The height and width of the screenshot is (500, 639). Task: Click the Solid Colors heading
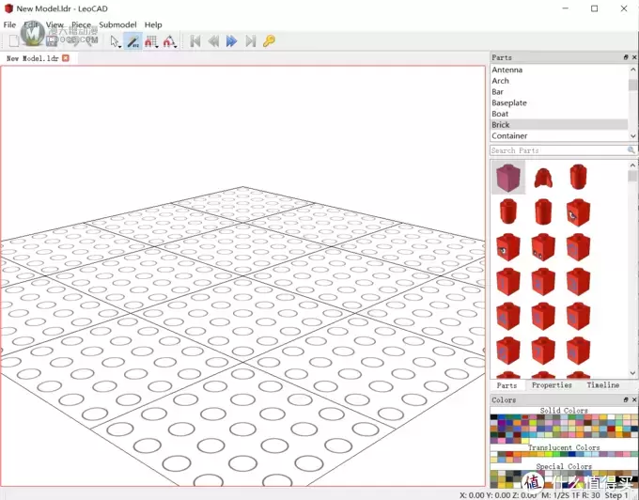[564, 411]
